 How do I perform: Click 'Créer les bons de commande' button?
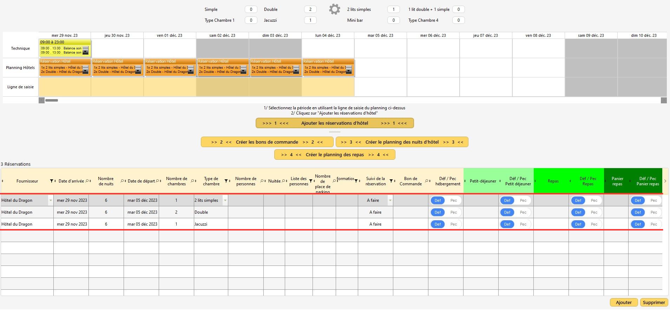point(267,142)
